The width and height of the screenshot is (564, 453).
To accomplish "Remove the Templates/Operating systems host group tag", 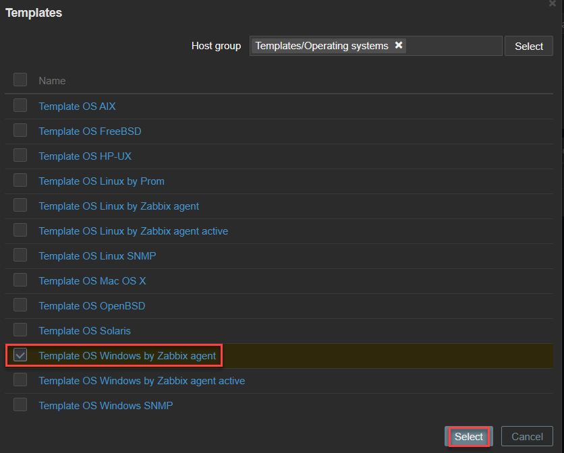I will (x=399, y=45).
